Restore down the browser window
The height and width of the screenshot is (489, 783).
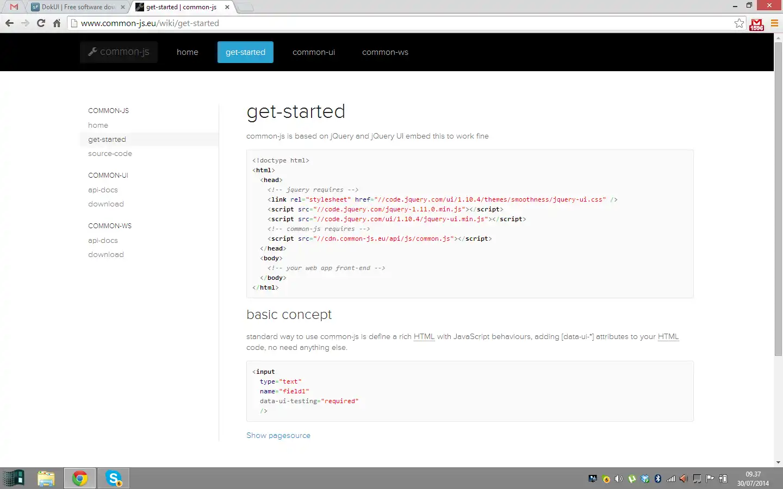(x=749, y=5)
